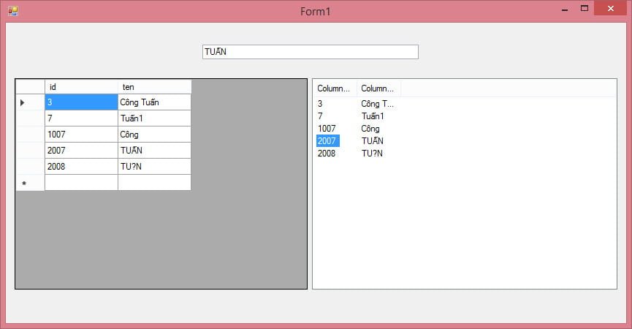Click grid cell with id 2007

click(81, 151)
